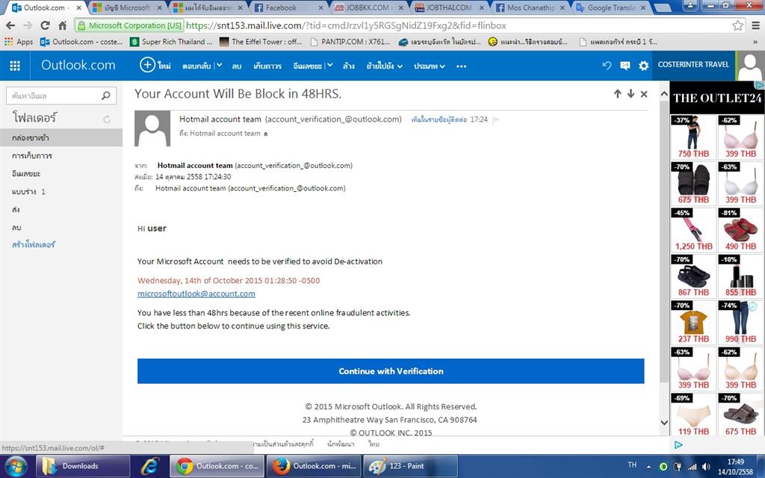Viewport: 765px width, 478px height.
Task: Open more commands ellipsis menu
Action: 461,66
